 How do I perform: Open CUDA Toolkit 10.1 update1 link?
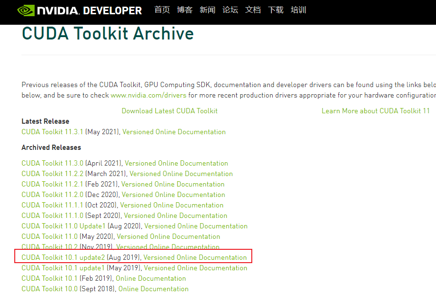(63, 268)
